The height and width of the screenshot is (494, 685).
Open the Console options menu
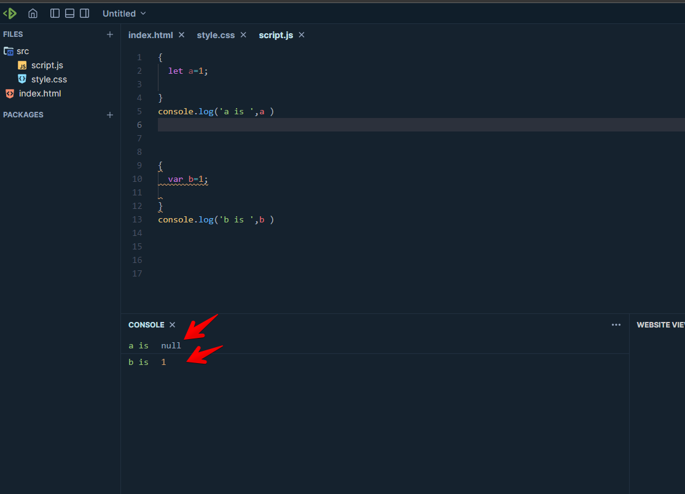click(616, 324)
